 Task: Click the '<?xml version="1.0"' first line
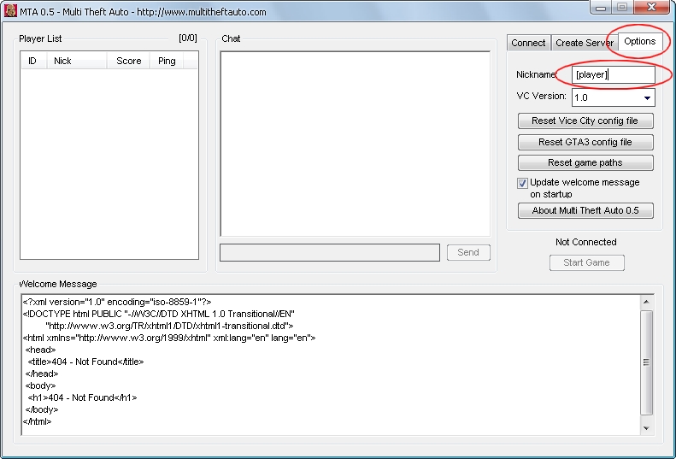pyautogui.click(x=117, y=302)
